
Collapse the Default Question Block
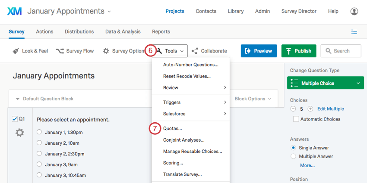pyautogui.click(x=18, y=99)
